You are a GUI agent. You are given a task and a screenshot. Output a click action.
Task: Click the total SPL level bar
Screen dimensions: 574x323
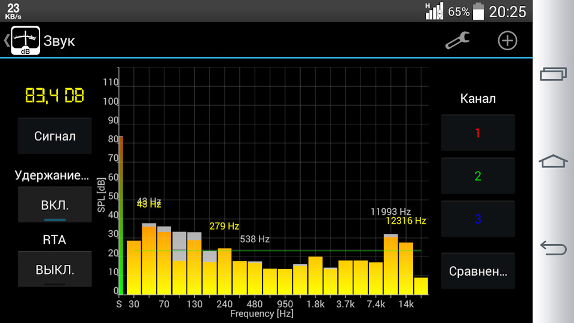click(x=120, y=215)
